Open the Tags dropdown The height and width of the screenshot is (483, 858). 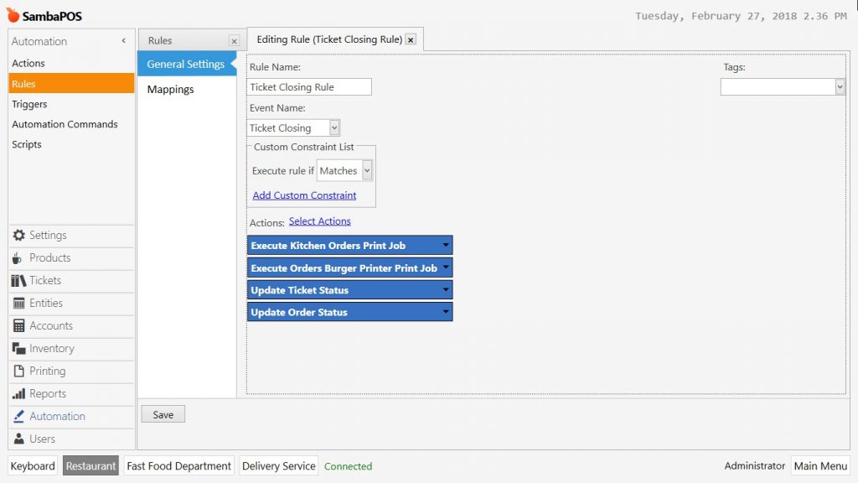tap(840, 86)
